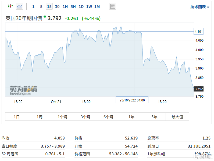The height and width of the screenshot is (161, 214).
Task: Click the 当日幅度 value 3.757 - 3.989
Action: point(53,146)
